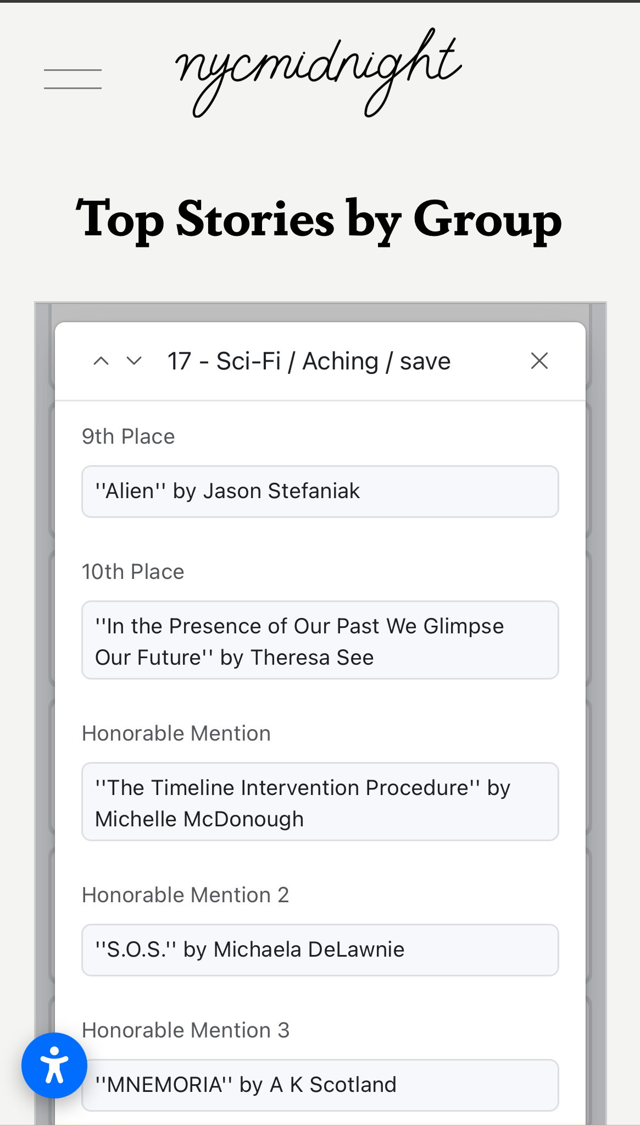Select the 10th Place Theresa See entry

320,641
